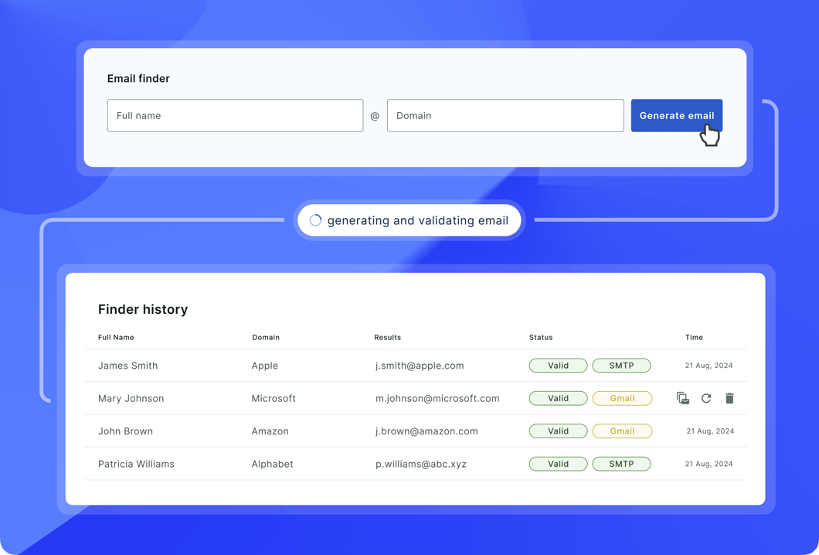Click the Results column header

click(388, 337)
